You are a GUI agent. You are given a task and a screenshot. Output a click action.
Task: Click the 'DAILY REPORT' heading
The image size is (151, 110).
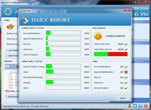coord(51,20)
